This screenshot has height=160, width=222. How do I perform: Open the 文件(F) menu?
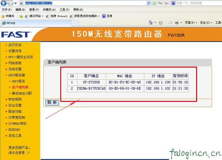7,10
